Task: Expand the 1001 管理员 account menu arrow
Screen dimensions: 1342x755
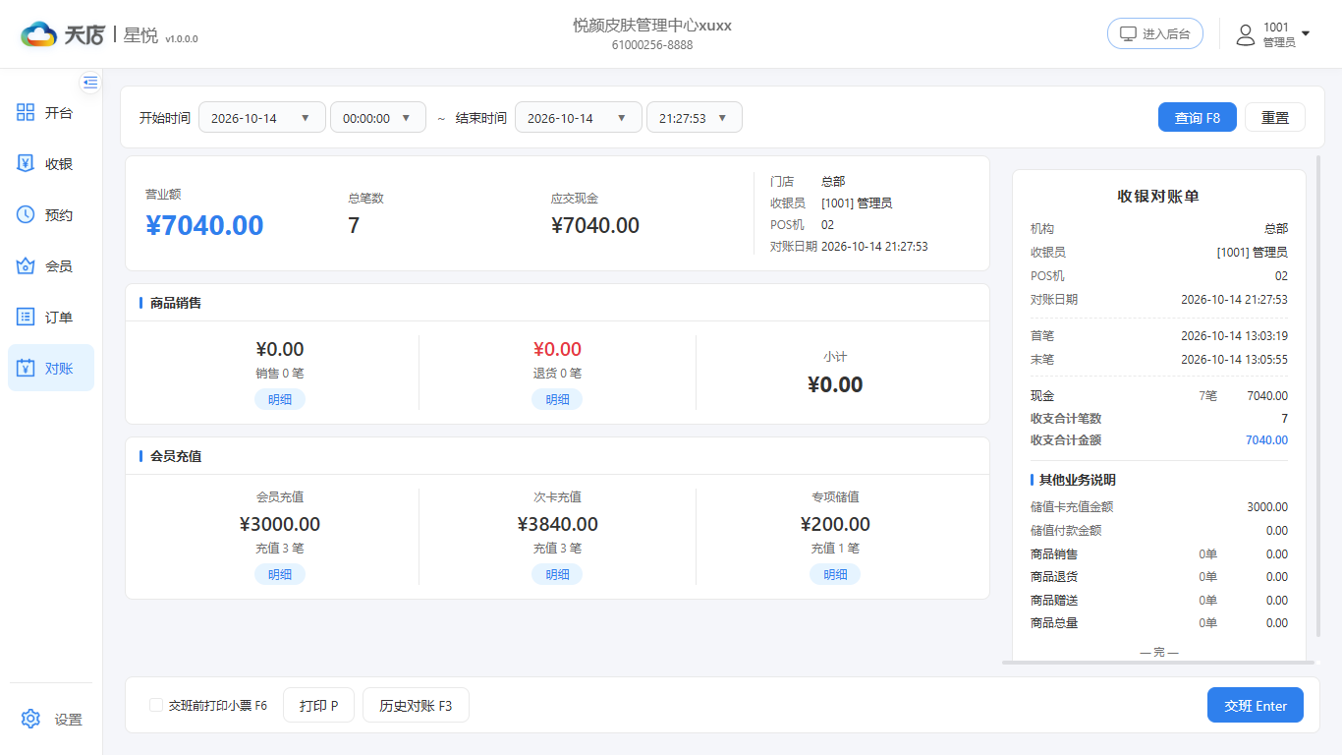Action: tap(1306, 34)
